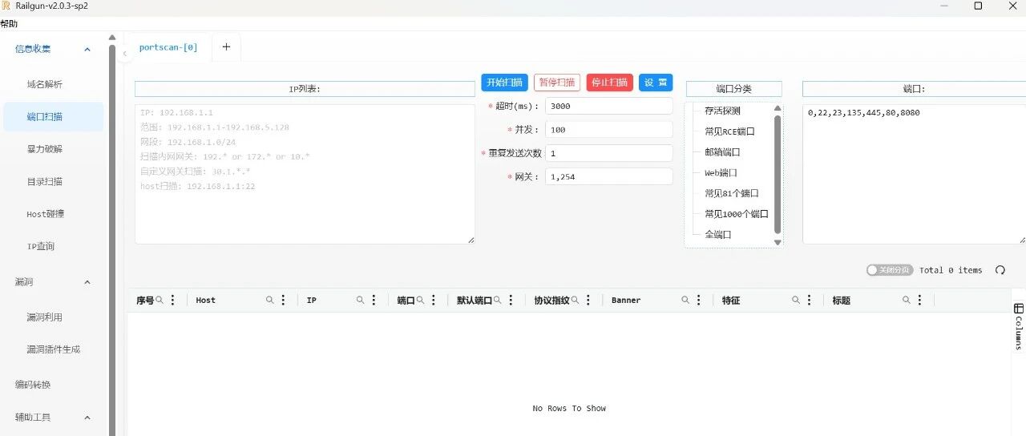The image size is (1026, 436).
Task: Open 漏洞插件生成 in the sidebar
Action: [x=53, y=349]
